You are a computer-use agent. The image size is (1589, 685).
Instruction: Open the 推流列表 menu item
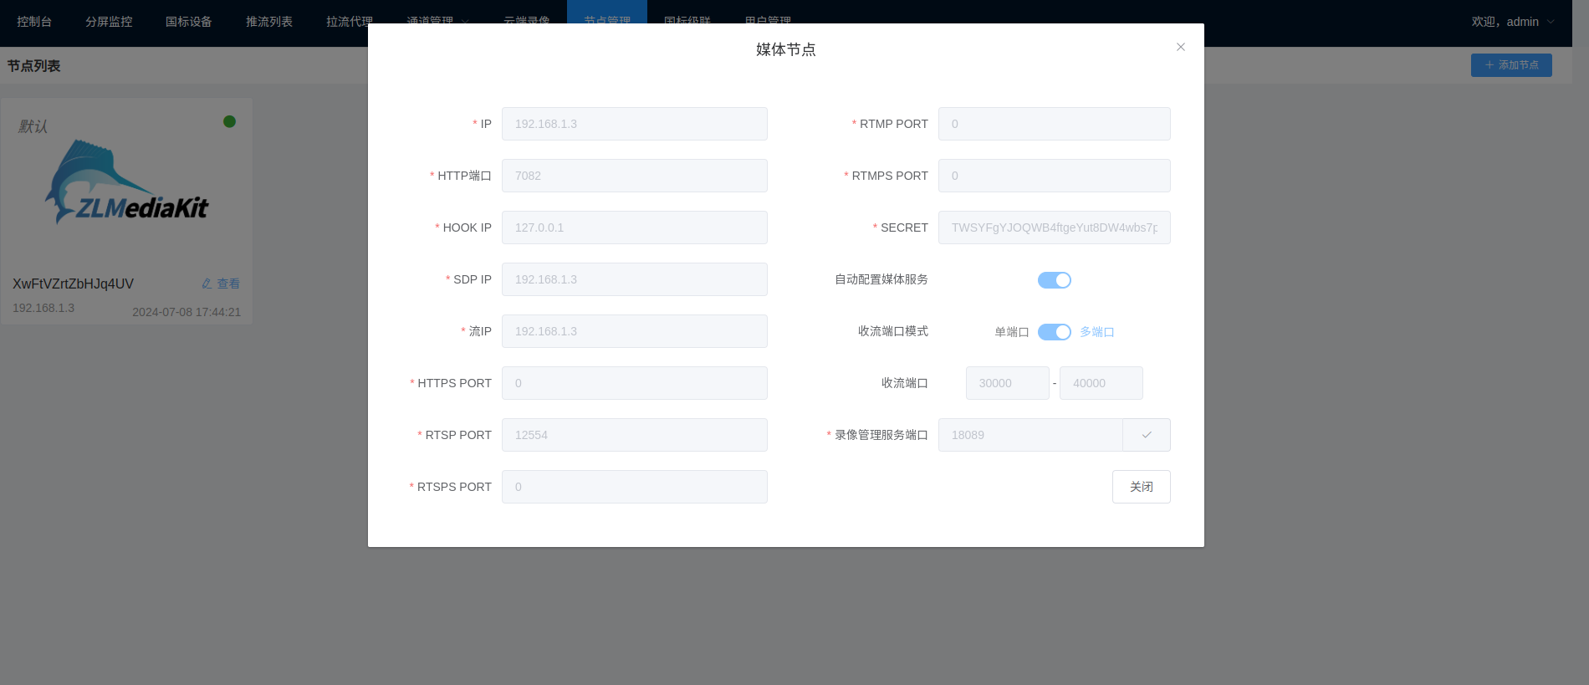tap(269, 22)
